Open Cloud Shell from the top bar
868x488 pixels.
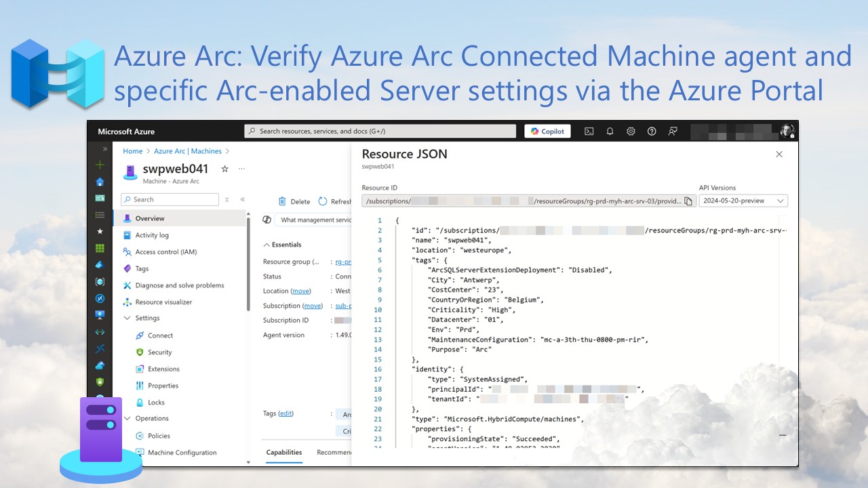589,131
